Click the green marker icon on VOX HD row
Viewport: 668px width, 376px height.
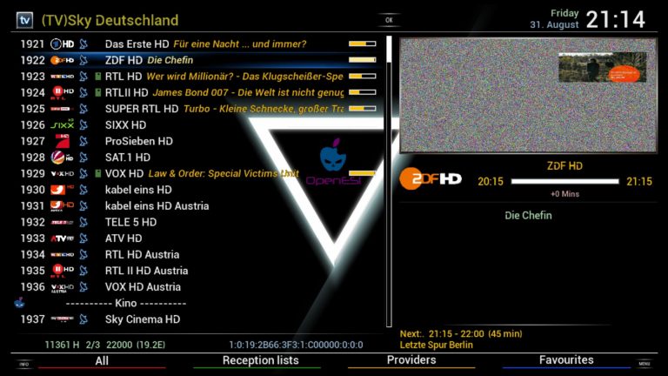coord(98,173)
